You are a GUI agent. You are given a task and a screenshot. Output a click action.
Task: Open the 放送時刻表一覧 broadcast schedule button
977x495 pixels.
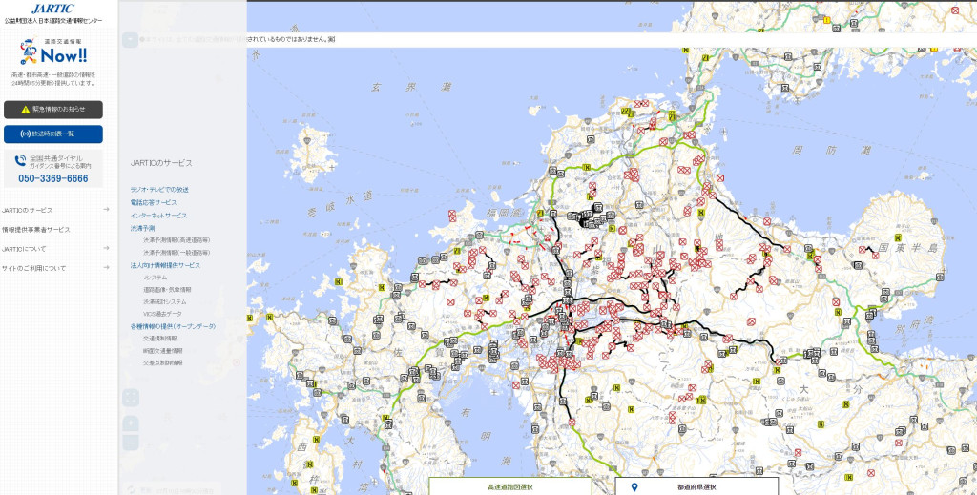click(53, 134)
